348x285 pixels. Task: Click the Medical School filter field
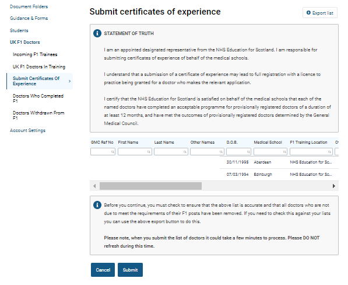pos(270,152)
